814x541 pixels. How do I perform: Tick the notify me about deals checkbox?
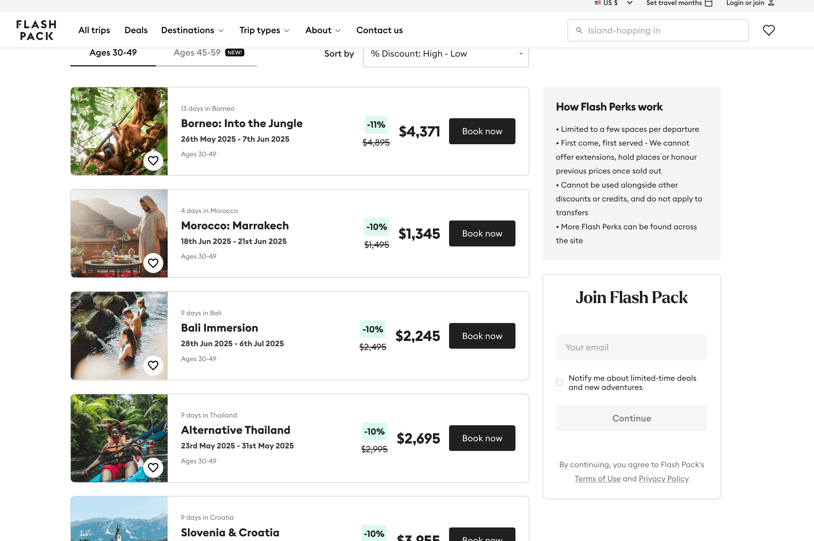(559, 383)
